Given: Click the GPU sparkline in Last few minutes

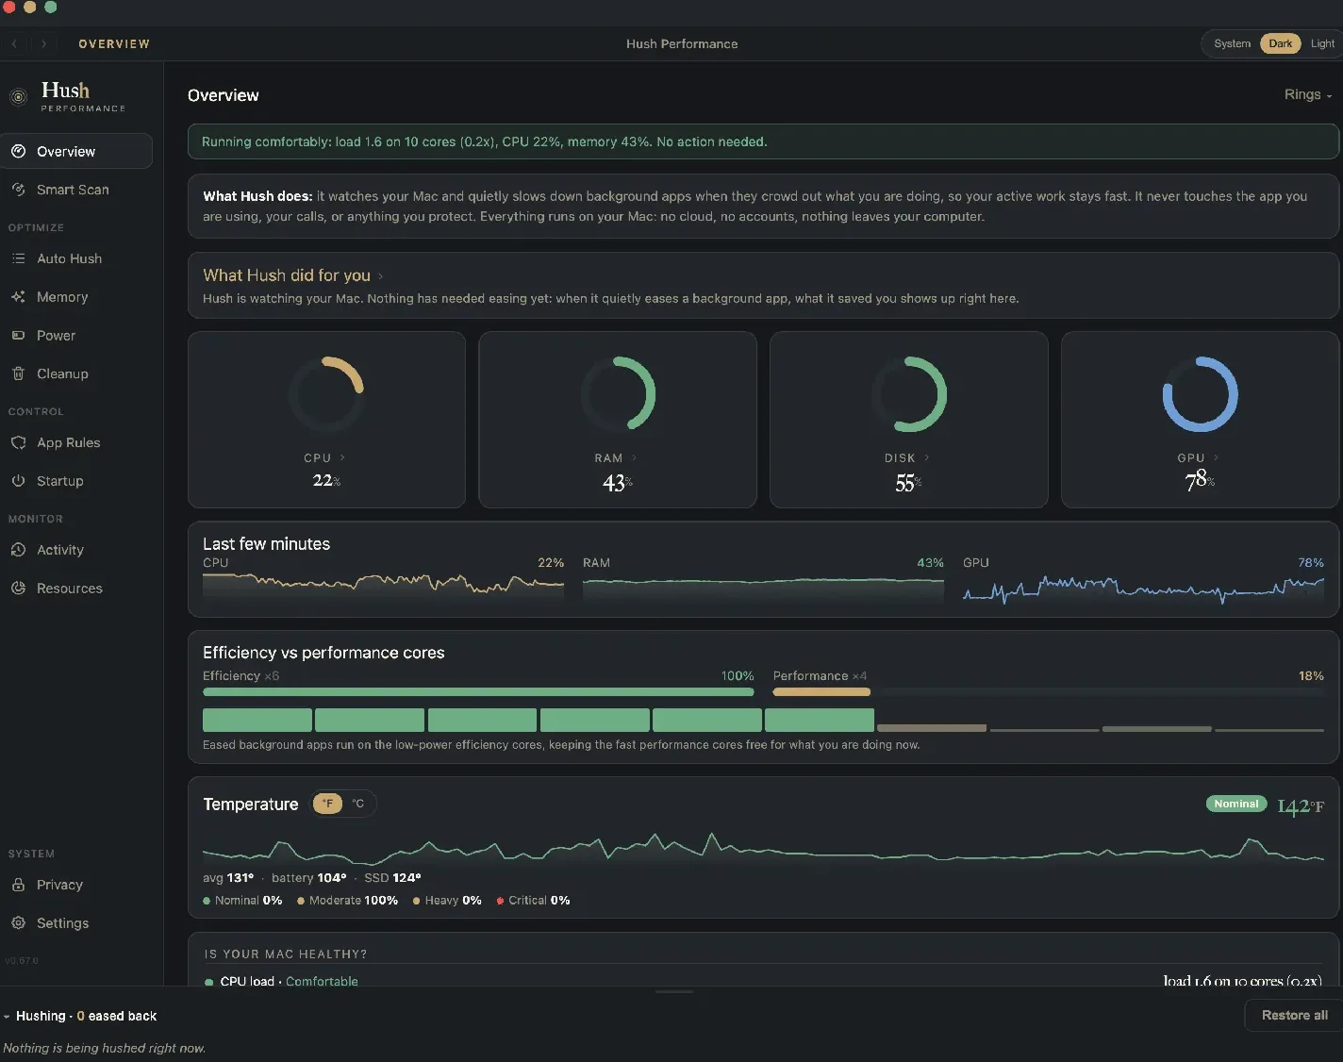Looking at the screenshot, I should 1143,589.
